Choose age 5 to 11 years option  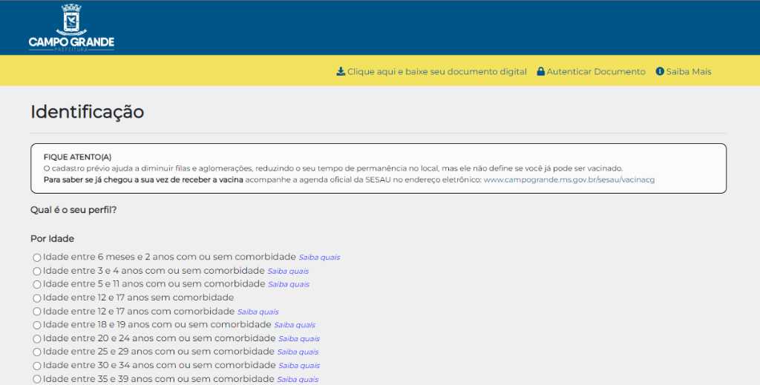[37, 284]
